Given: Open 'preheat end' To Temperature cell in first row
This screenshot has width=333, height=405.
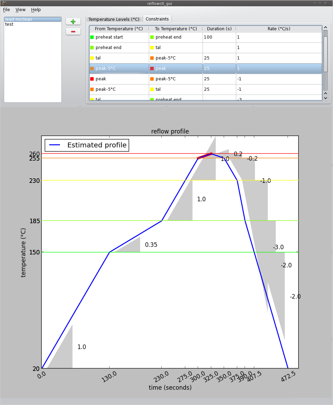Looking at the screenshot, I should 176,37.
